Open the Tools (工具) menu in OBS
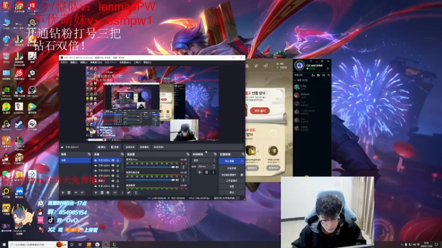 (137, 62)
